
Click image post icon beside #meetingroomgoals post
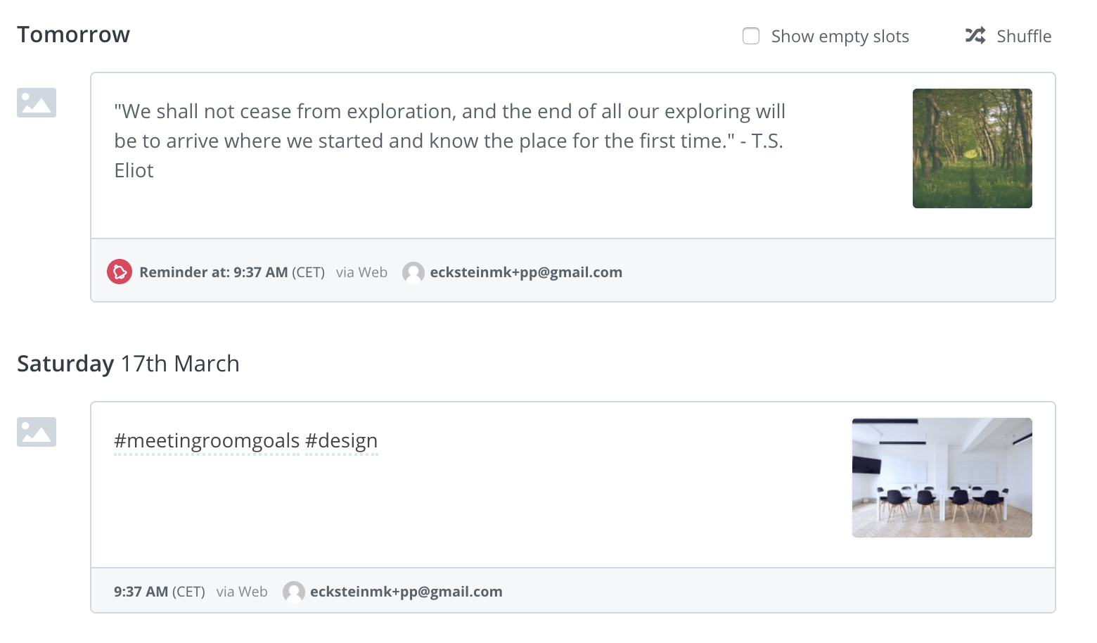pos(37,432)
